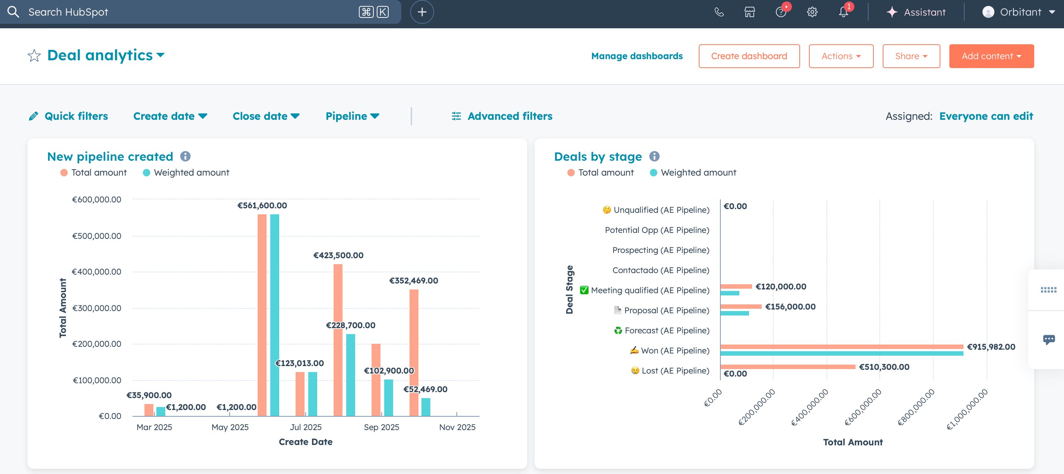The image size is (1064, 474).
Task: Open the Actions dropdown
Action: point(841,56)
